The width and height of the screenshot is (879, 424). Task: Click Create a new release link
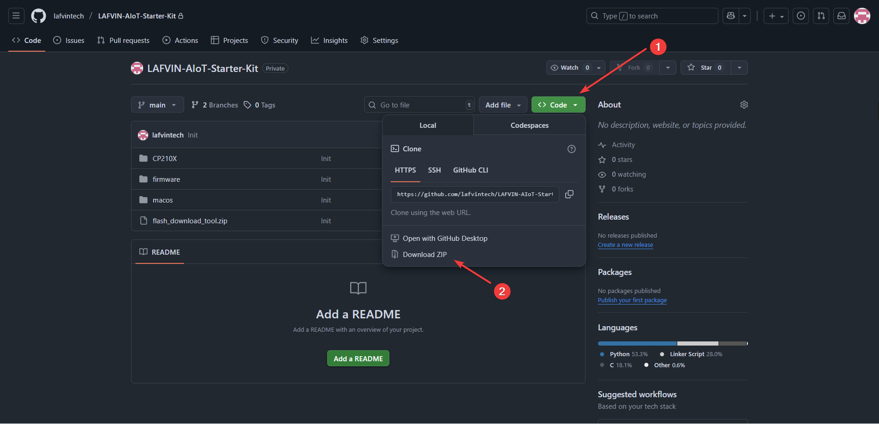coord(625,245)
